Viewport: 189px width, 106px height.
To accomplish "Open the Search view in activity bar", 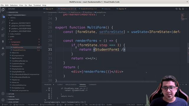I will pyautogui.click(x=3, y=22).
